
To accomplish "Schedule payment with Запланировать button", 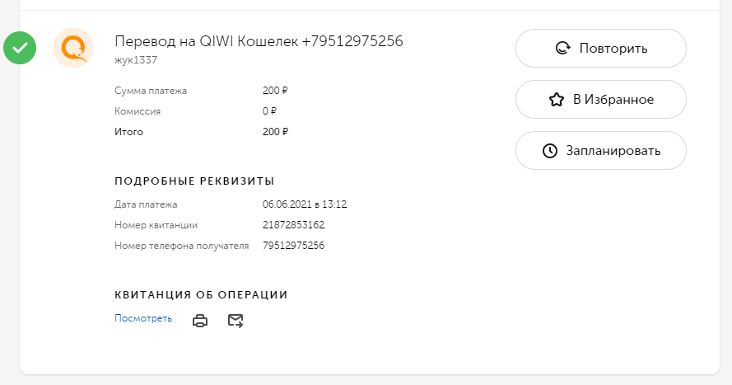I will (x=601, y=150).
